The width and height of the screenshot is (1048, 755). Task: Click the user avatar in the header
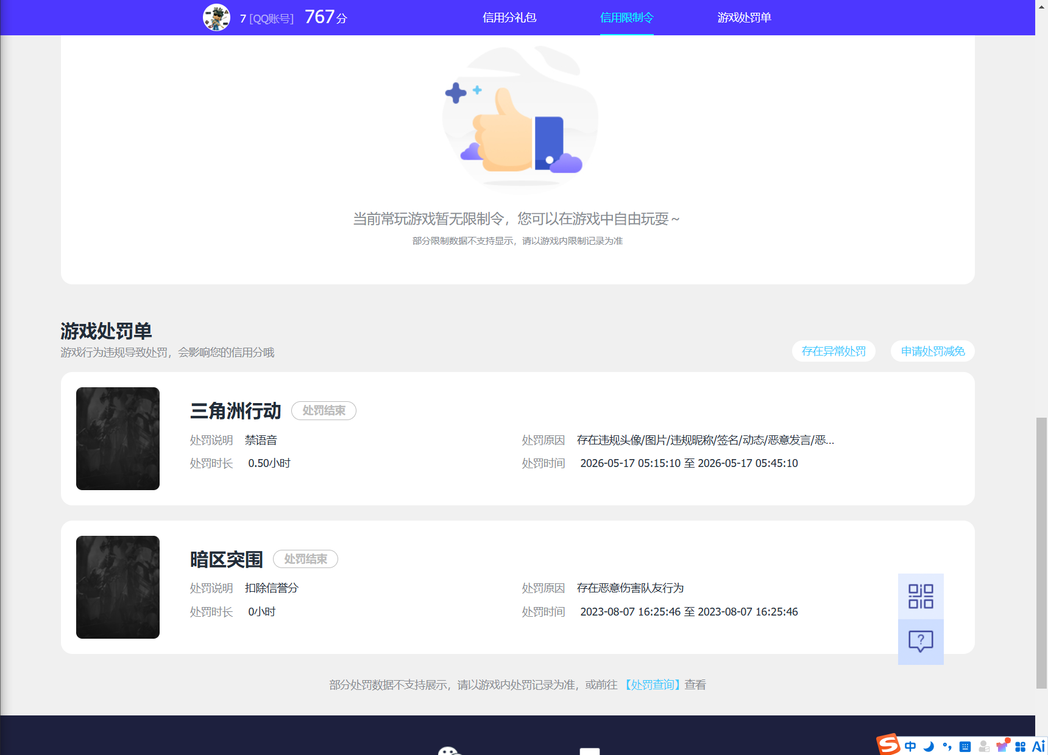tap(216, 17)
